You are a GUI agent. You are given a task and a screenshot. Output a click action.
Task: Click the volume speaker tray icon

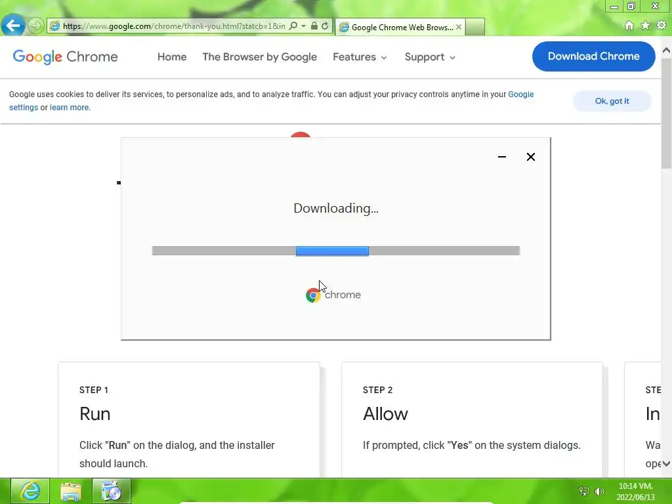tap(600, 492)
